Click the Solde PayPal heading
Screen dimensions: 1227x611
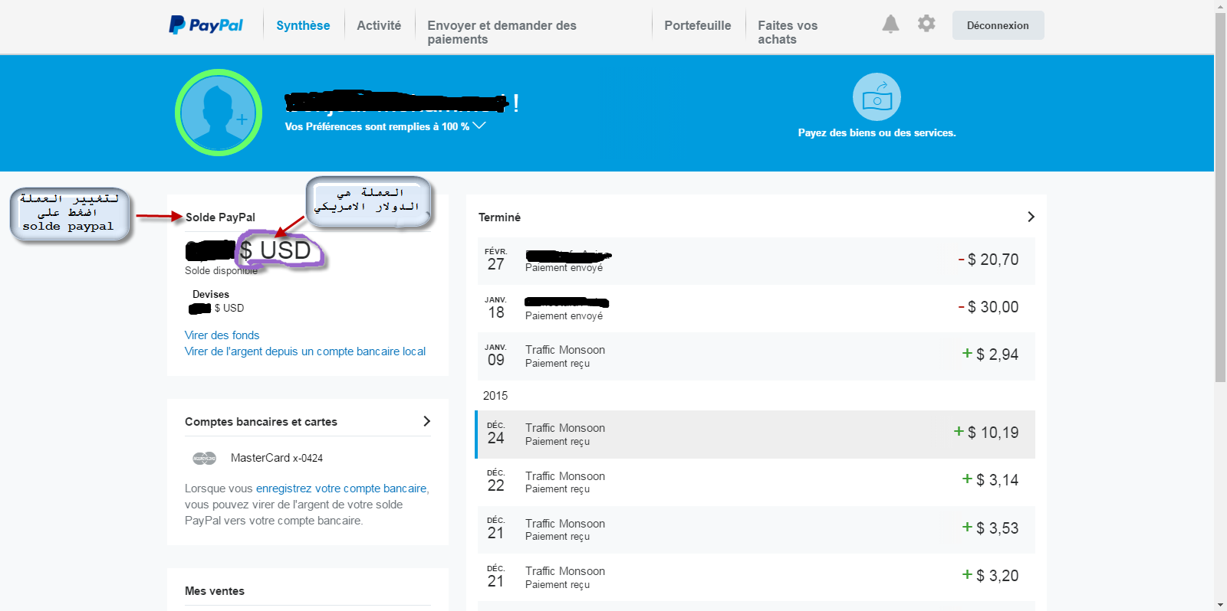click(x=220, y=217)
